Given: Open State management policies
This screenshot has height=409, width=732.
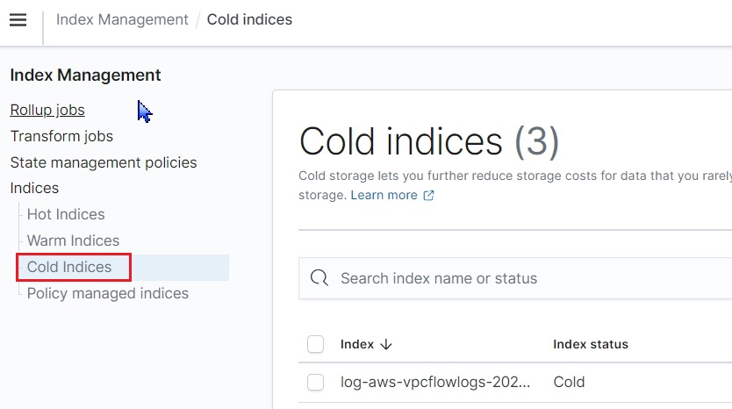Looking at the screenshot, I should [x=104, y=162].
